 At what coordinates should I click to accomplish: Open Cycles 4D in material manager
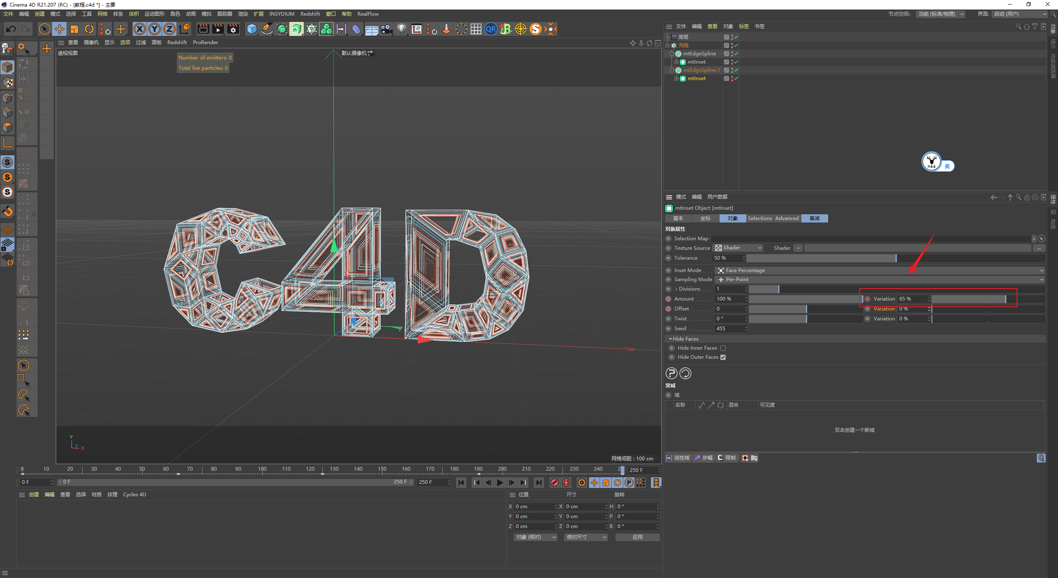pyautogui.click(x=134, y=495)
